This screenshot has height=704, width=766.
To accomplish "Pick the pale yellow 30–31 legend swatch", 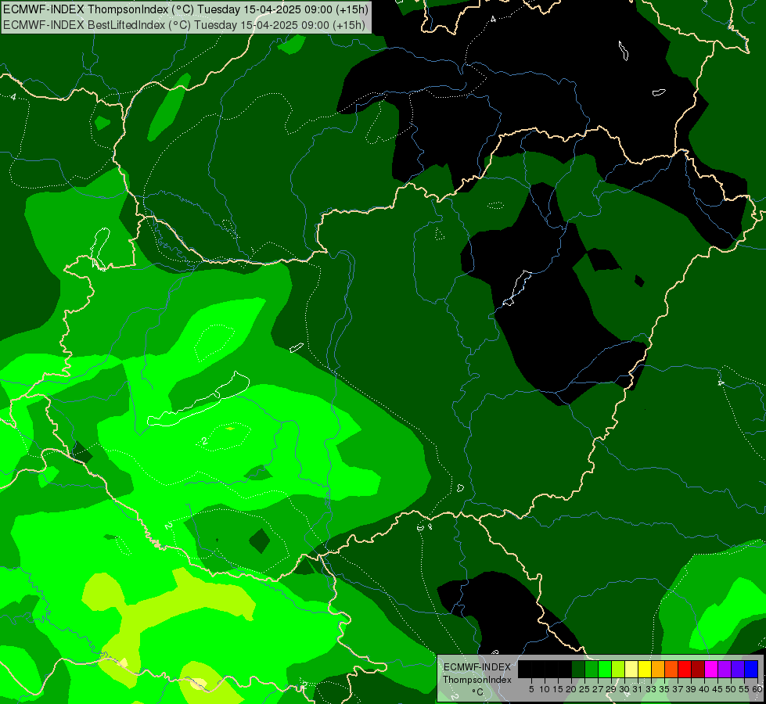I will (631, 669).
